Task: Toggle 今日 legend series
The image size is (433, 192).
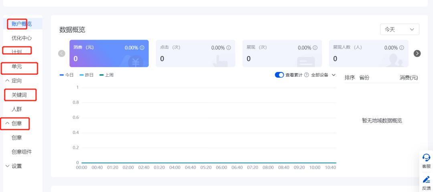Action: point(67,75)
